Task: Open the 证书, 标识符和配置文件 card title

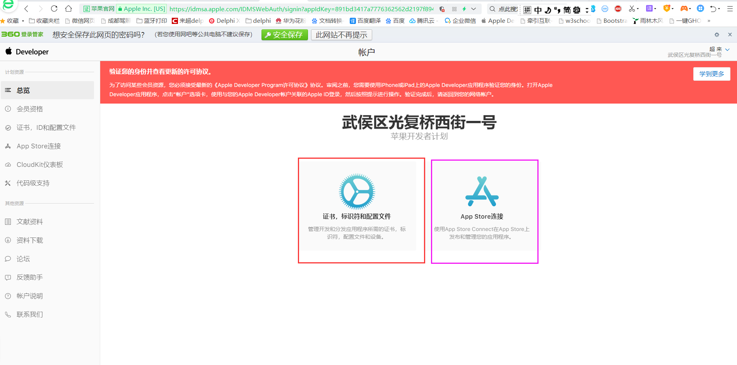Action: click(357, 216)
